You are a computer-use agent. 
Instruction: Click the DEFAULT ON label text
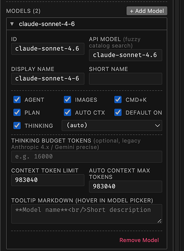(x=144, y=112)
